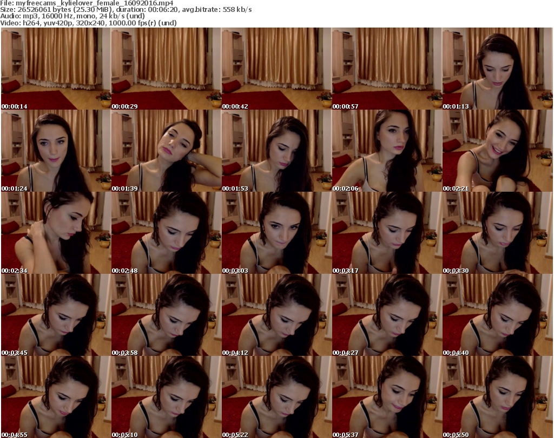
Task: Click the thumbnail at 00:04:12
Action: click(276, 315)
